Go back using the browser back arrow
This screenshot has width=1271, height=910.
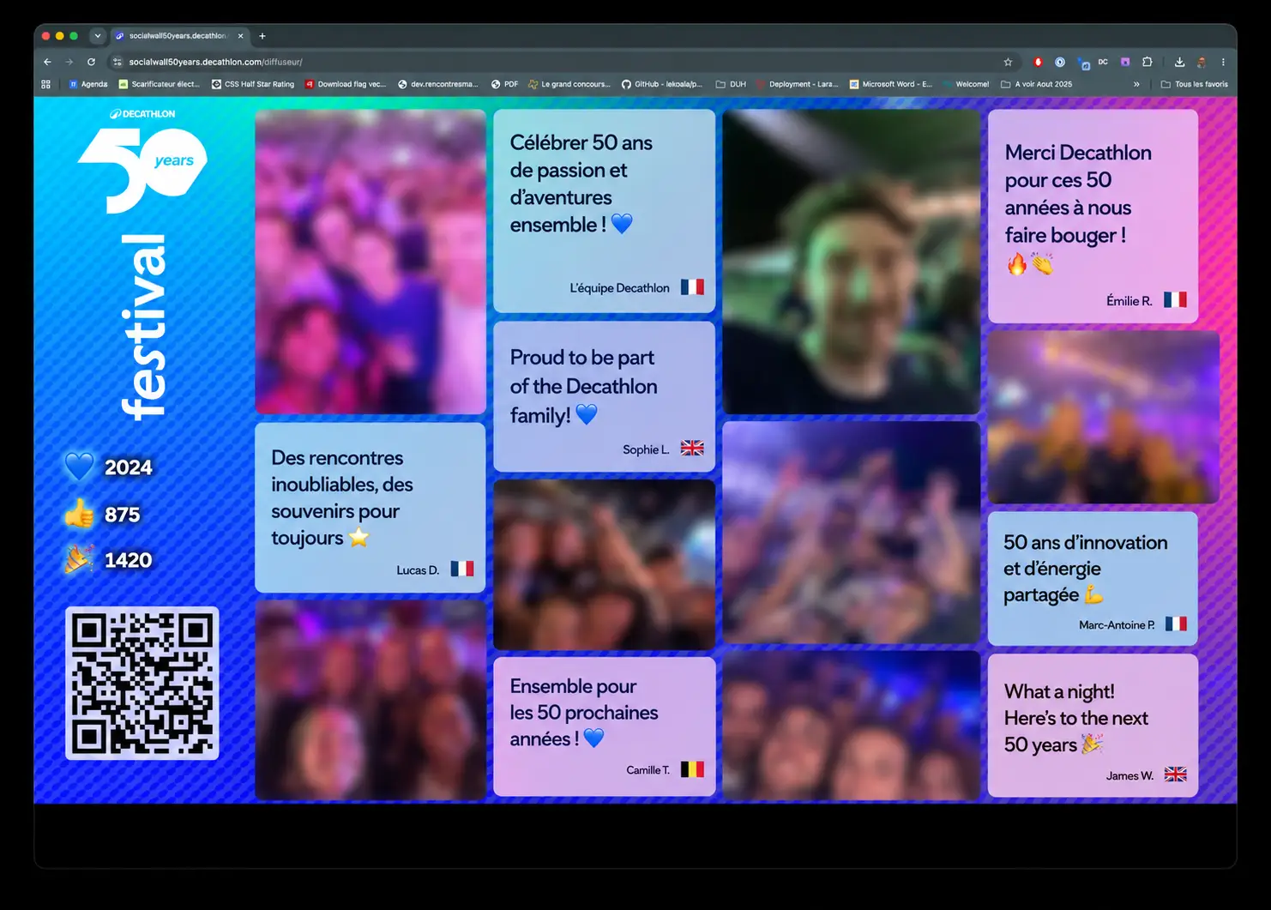pyautogui.click(x=47, y=62)
